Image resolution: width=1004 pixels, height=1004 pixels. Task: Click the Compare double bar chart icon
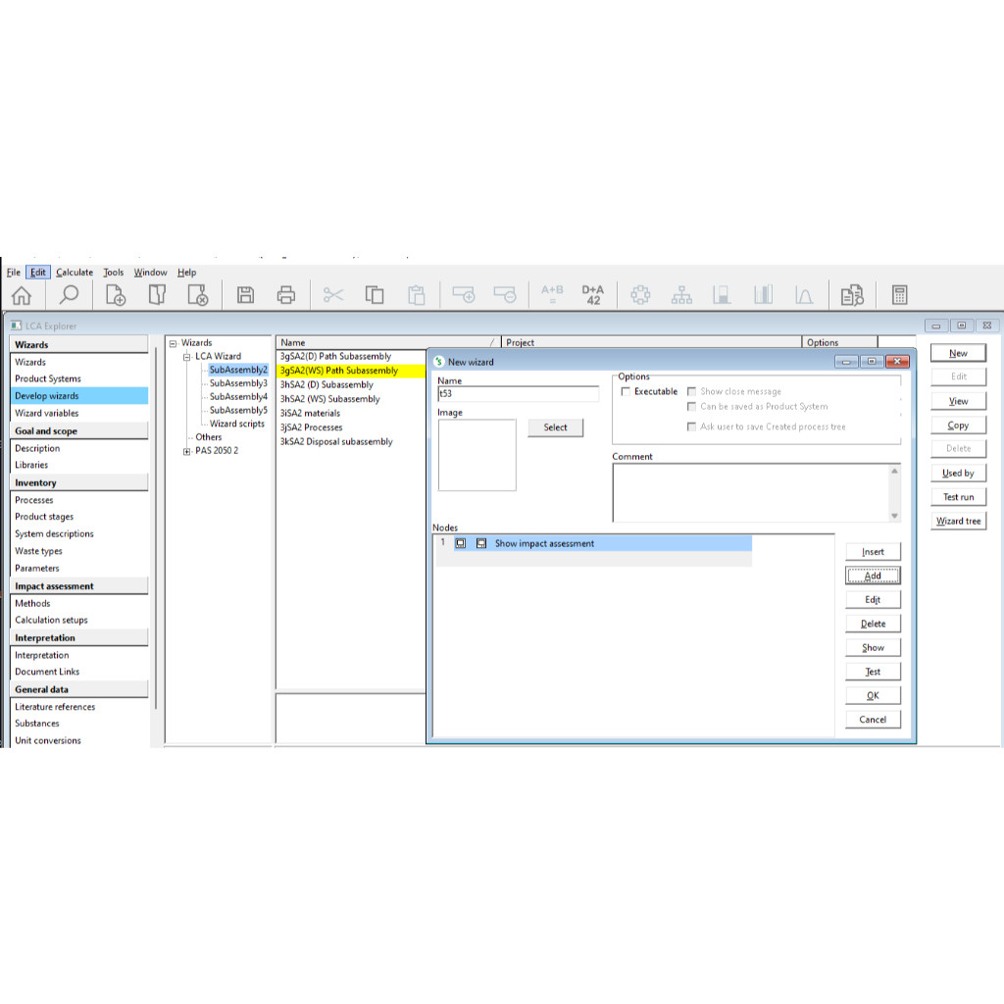click(763, 295)
